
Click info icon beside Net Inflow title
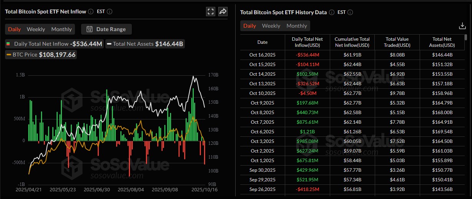90,12
